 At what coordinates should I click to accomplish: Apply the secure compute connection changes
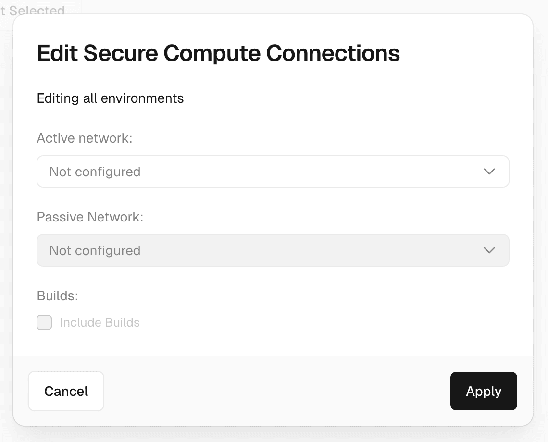tap(484, 391)
